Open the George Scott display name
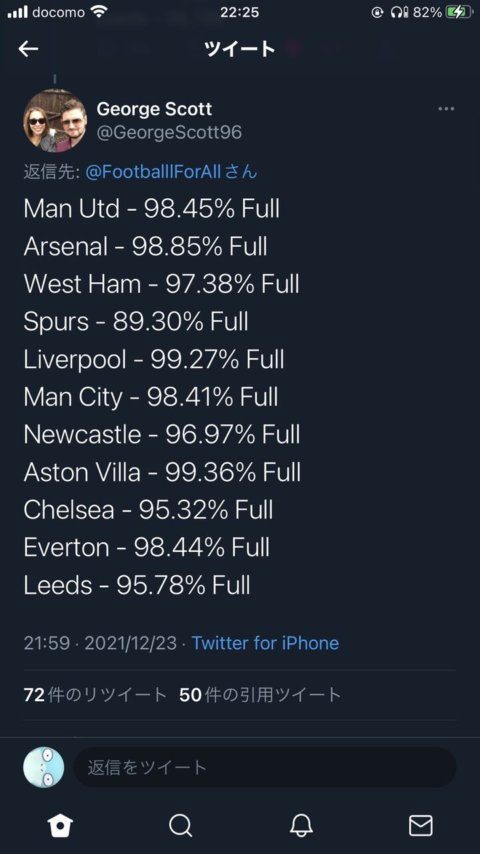Screen dimensions: 480x854 pos(154,109)
